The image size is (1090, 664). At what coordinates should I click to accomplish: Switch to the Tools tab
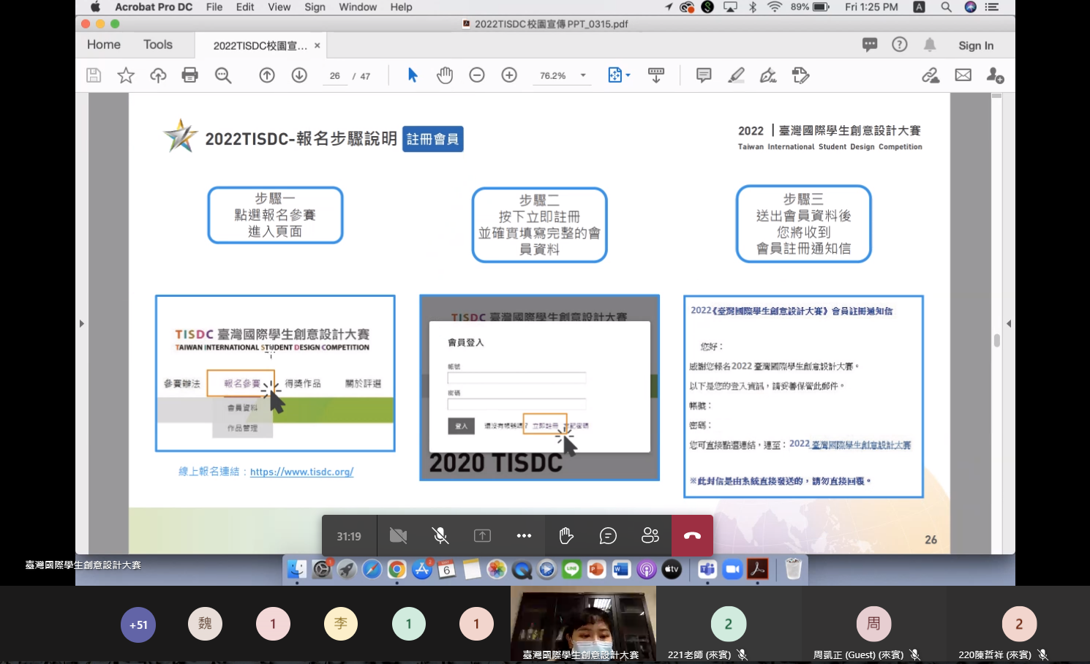[158, 45]
